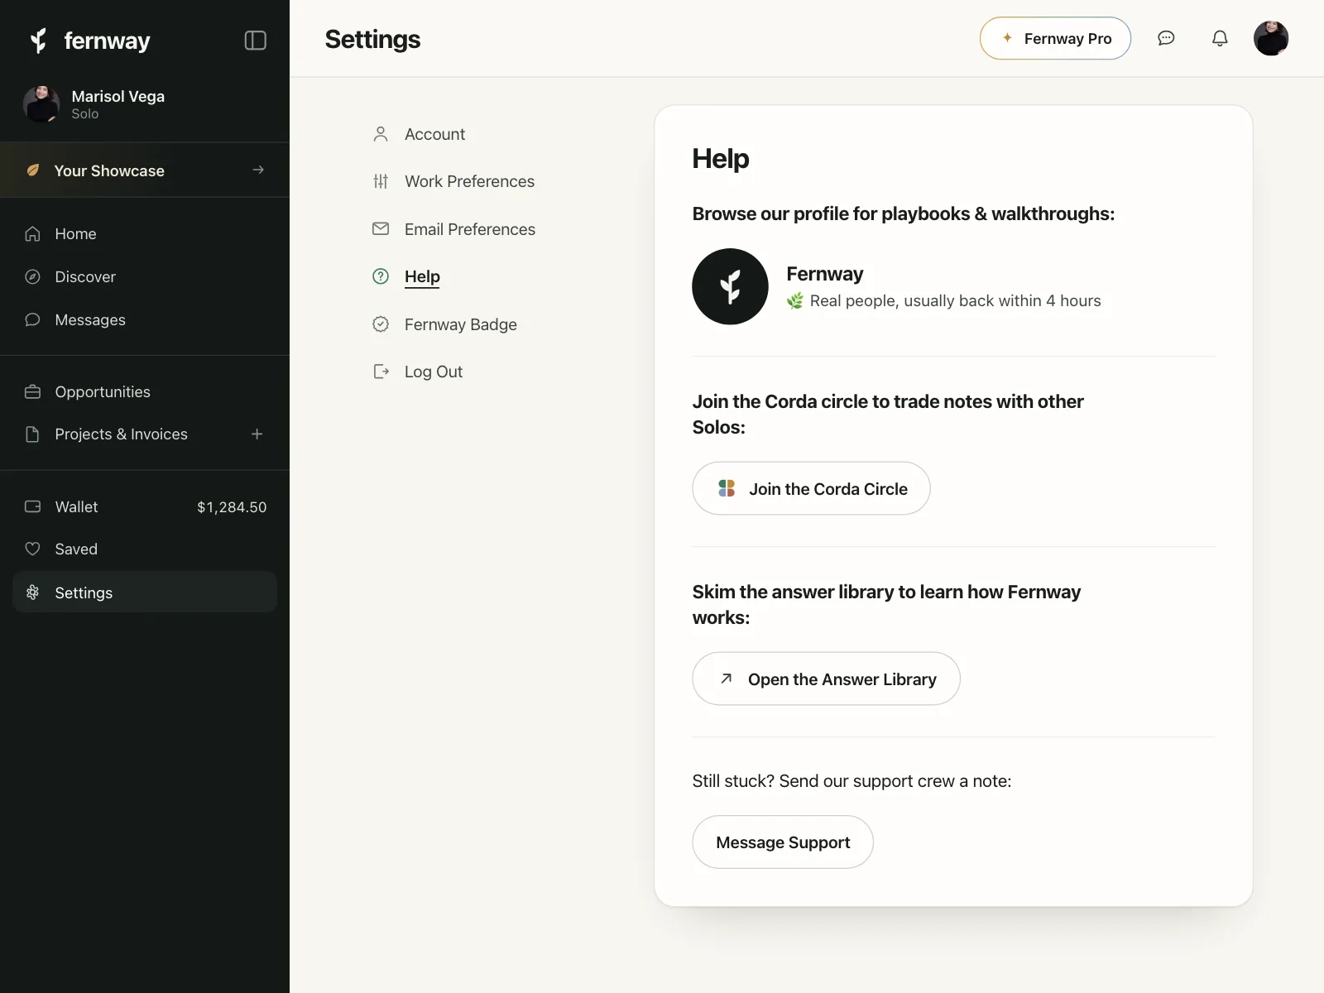Viewport: 1324px width, 993px height.
Task: View wallet balance $1,284.50
Action: 232,507
